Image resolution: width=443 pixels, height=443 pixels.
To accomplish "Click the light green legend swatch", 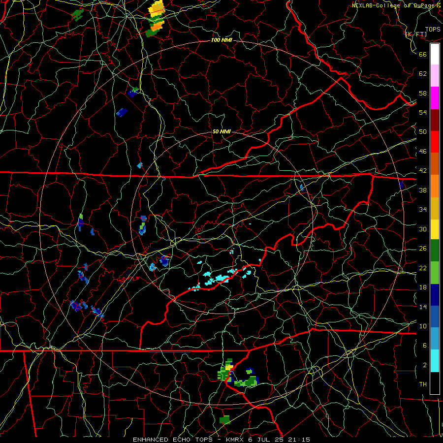I will [435, 273].
